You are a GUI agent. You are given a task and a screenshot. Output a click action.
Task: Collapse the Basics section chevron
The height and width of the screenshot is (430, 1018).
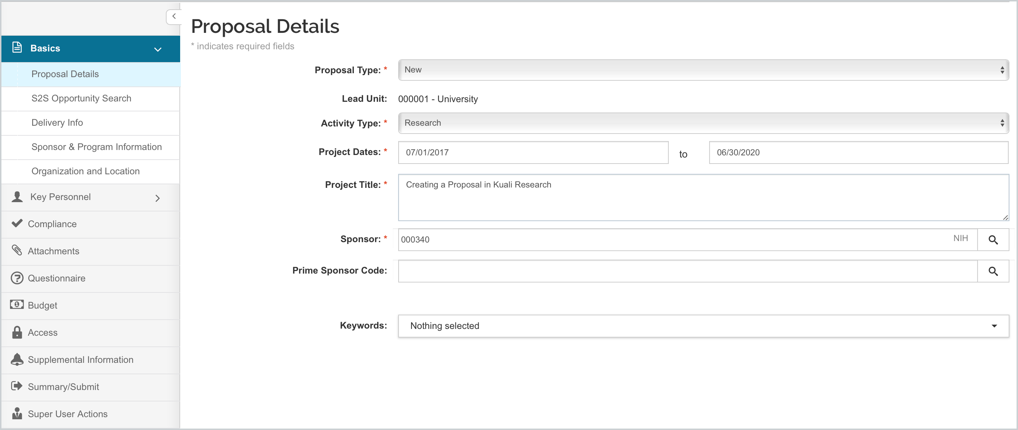click(x=158, y=49)
